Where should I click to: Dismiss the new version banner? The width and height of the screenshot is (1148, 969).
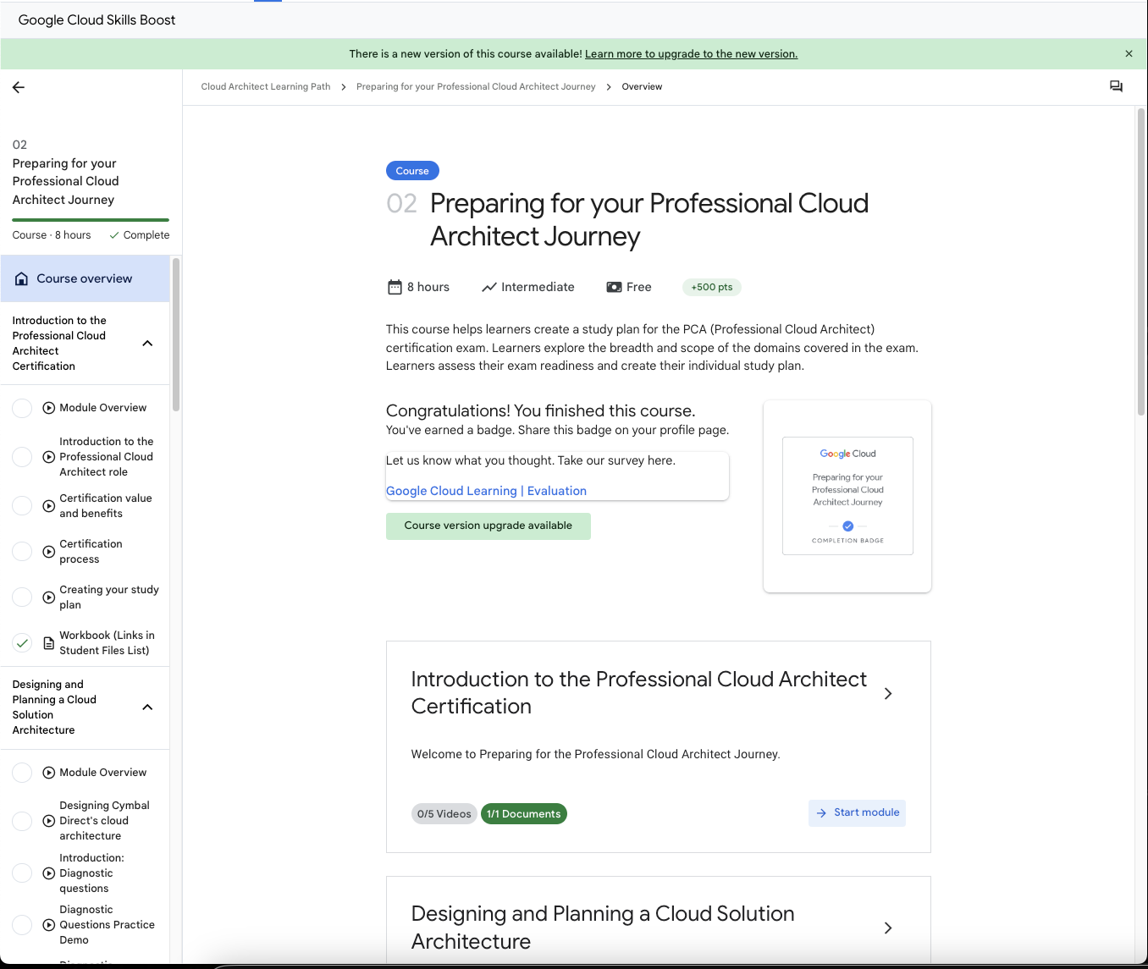point(1129,53)
